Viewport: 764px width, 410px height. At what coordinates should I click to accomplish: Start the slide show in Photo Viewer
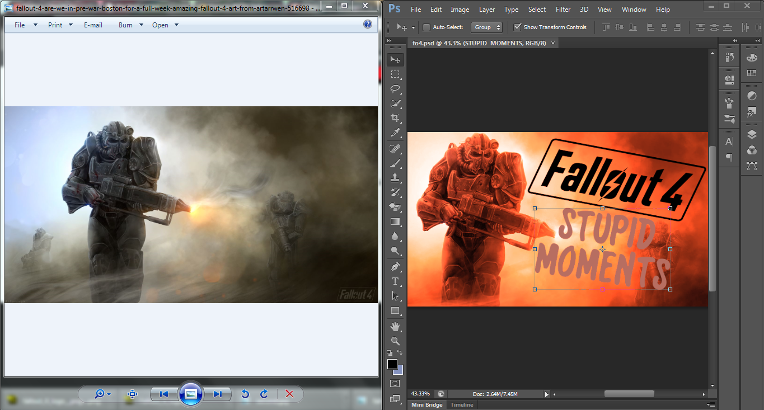[x=190, y=394]
